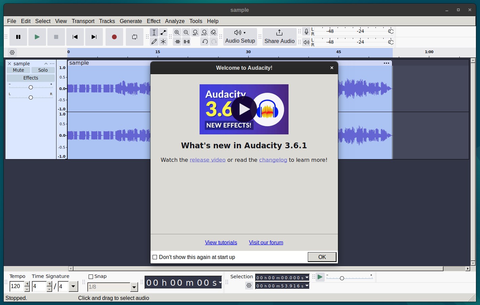Mute the sample track
Viewport: 480px width, 305px height.
[19, 70]
